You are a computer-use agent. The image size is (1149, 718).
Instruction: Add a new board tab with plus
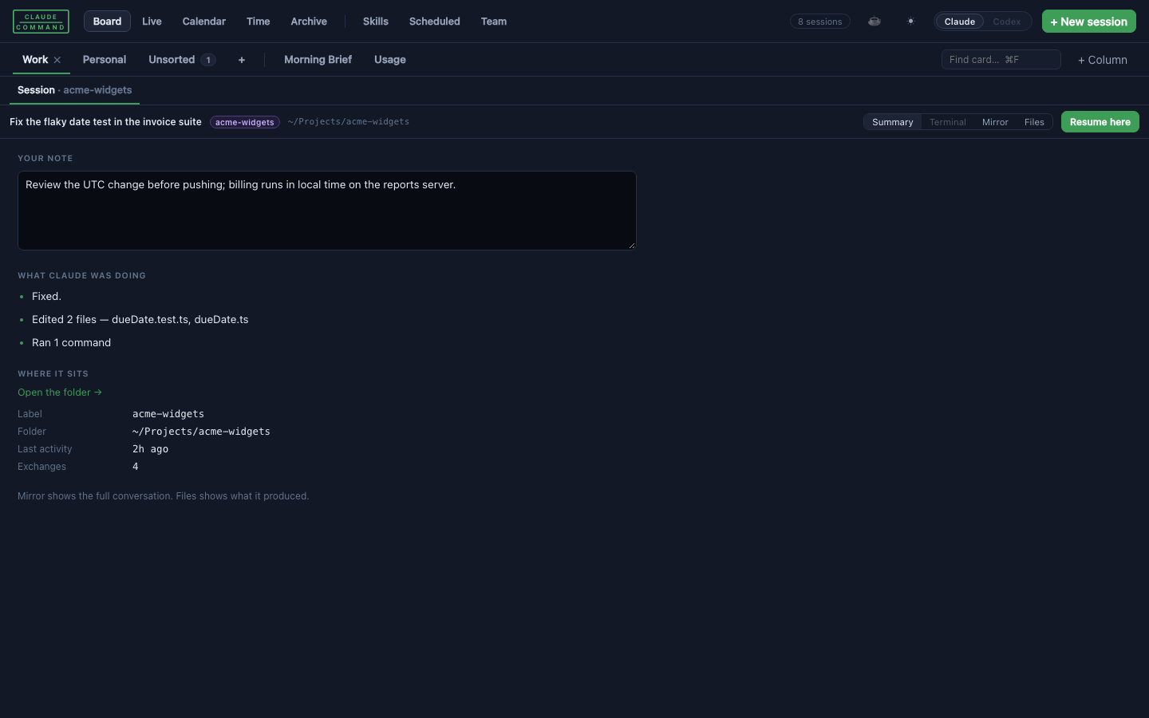click(x=242, y=60)
